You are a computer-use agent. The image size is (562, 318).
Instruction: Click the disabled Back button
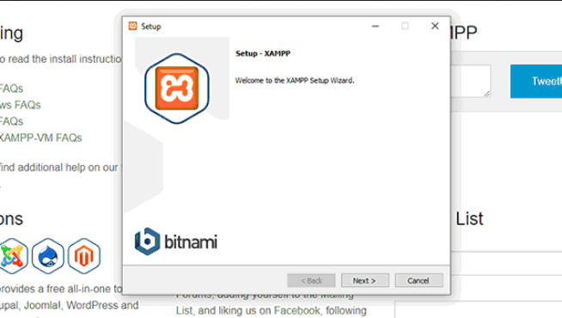[x=311, y=280]
